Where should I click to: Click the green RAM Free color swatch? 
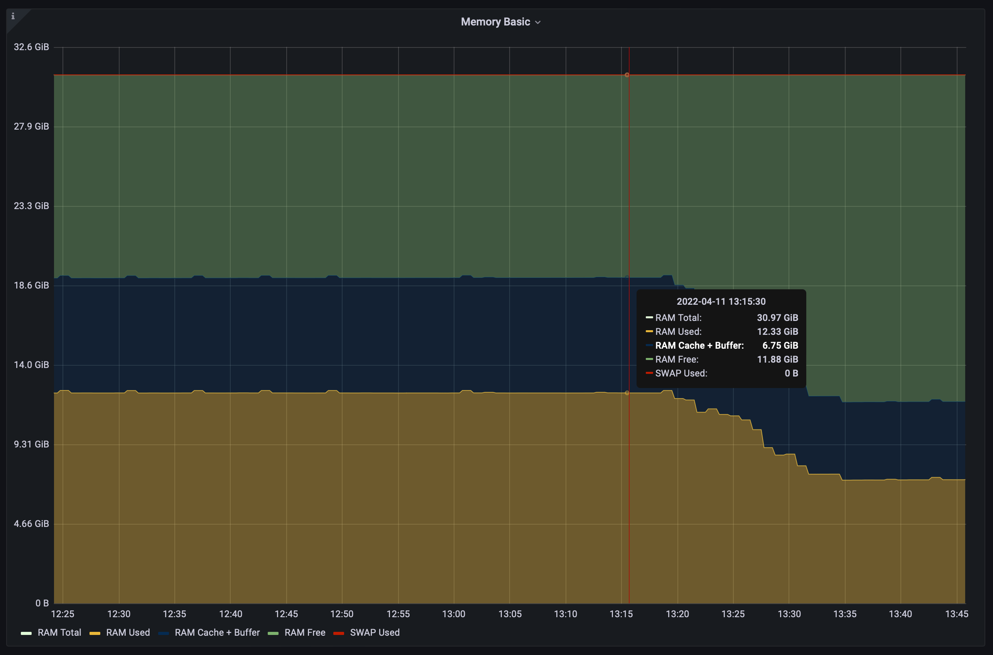click(273, 633)
